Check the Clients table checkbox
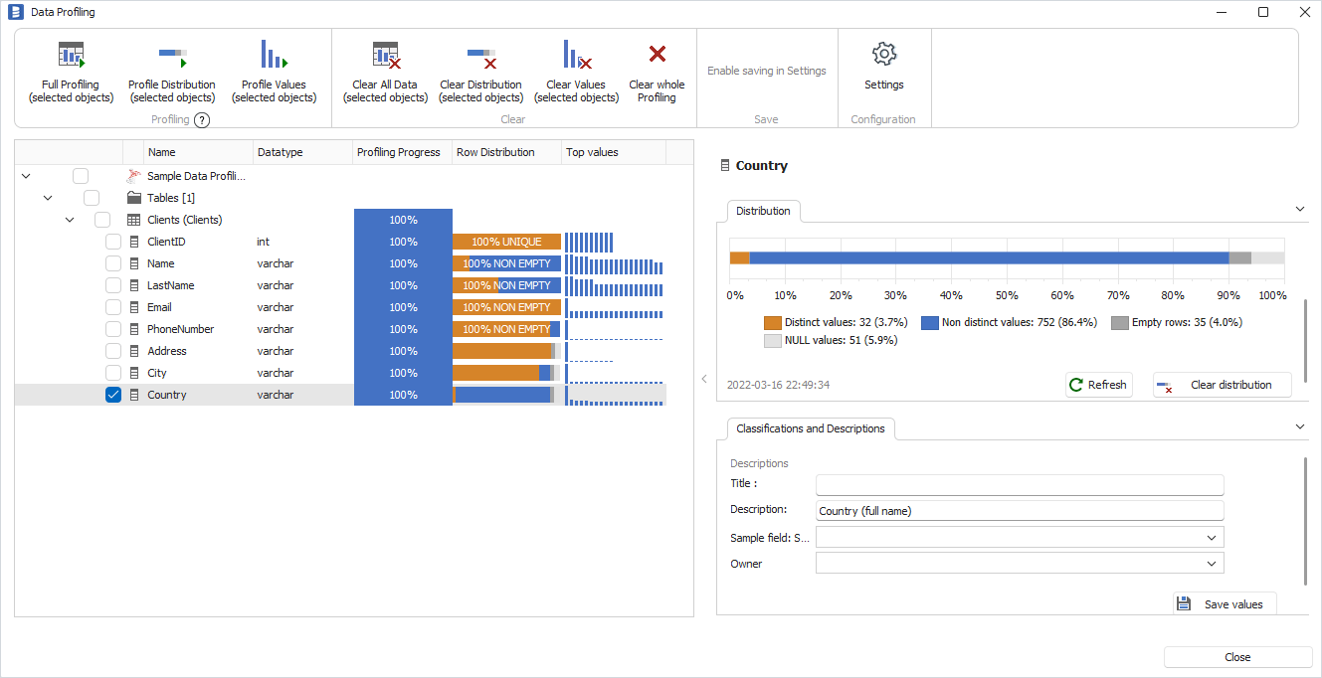Screen dimensions: 1322x678 pyautogui.click(x=101, y=219)
